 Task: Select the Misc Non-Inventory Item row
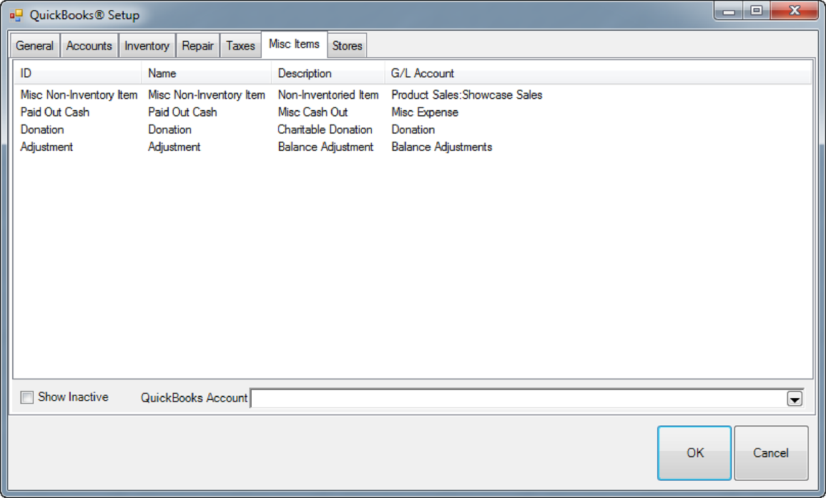tap(79, 95)
